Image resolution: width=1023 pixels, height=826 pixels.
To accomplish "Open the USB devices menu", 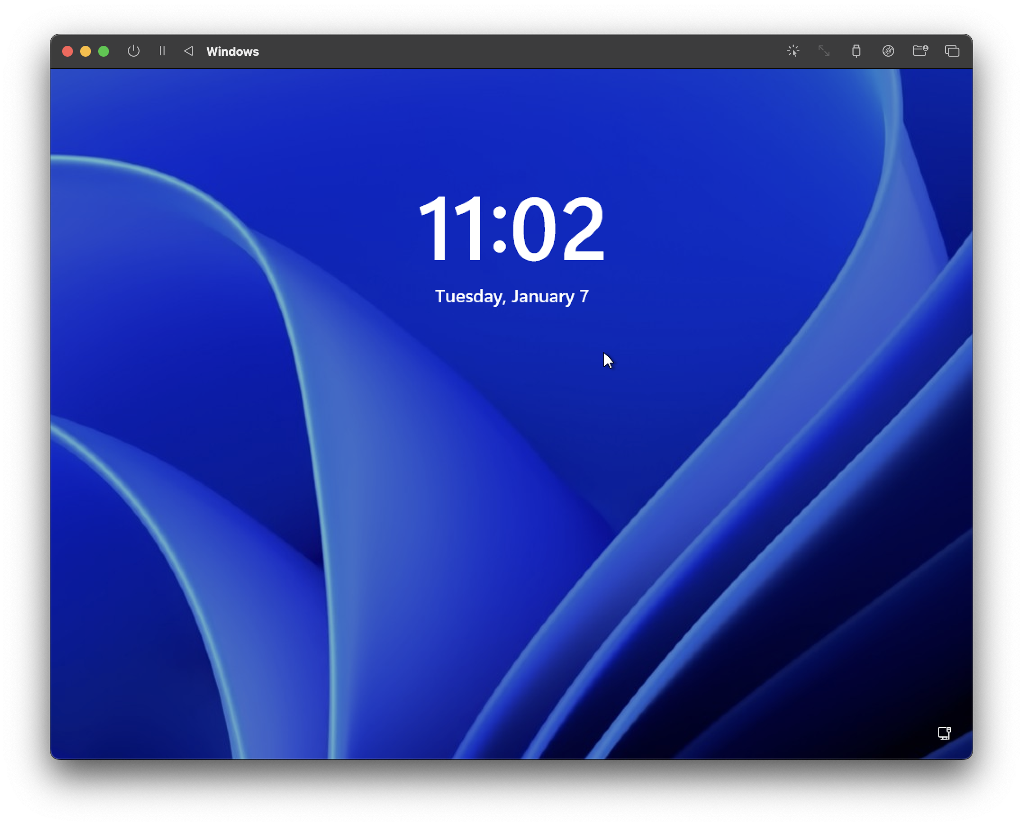I will coord(856,51).
